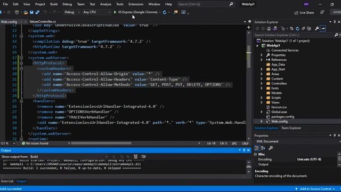Image resolution: width=341 pixels, height=192 pixels.
Task: Click the Solution Explorer Refresh icon
Action: (297, 28)
